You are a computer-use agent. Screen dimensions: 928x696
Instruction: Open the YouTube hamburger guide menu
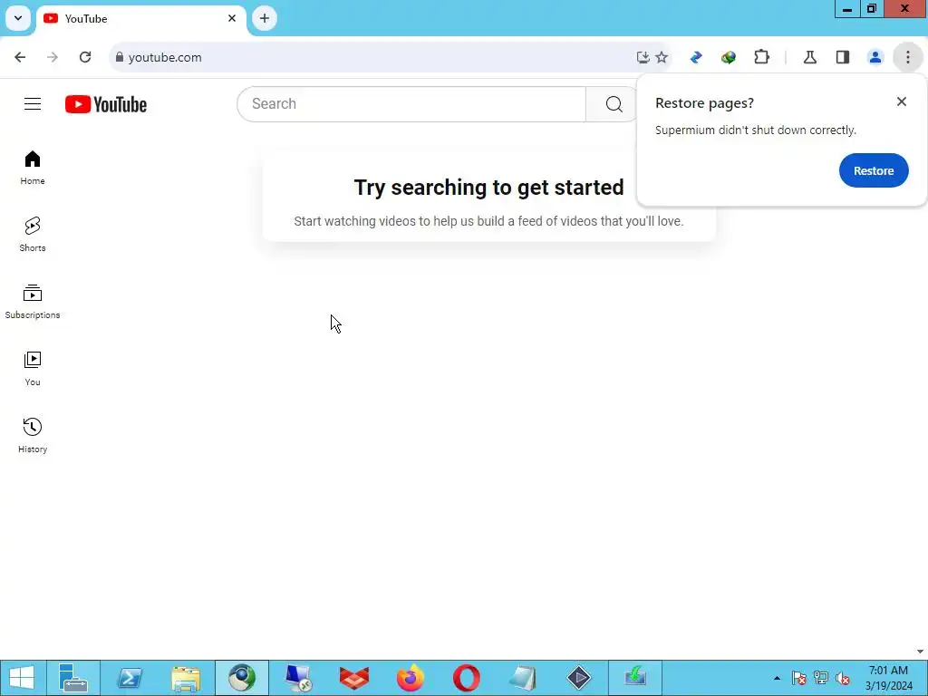point(33,104)
